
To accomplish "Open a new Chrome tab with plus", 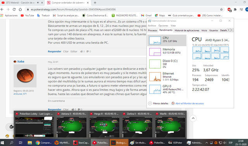I will [x=95, y=3].
